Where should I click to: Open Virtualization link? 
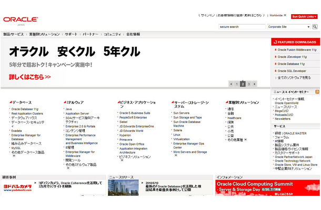click(182, 139)
